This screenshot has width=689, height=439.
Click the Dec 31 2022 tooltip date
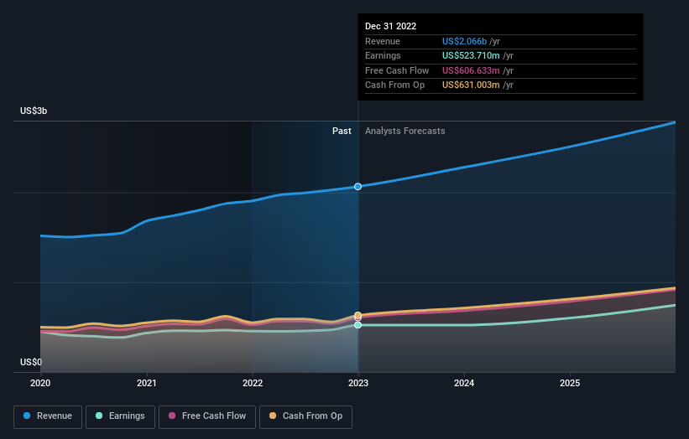(390, 26)
